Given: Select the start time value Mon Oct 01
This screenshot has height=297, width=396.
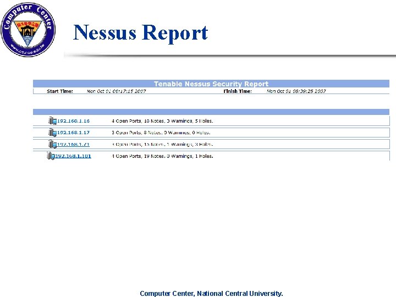Looking at the screenshot, I should point(117,91).
